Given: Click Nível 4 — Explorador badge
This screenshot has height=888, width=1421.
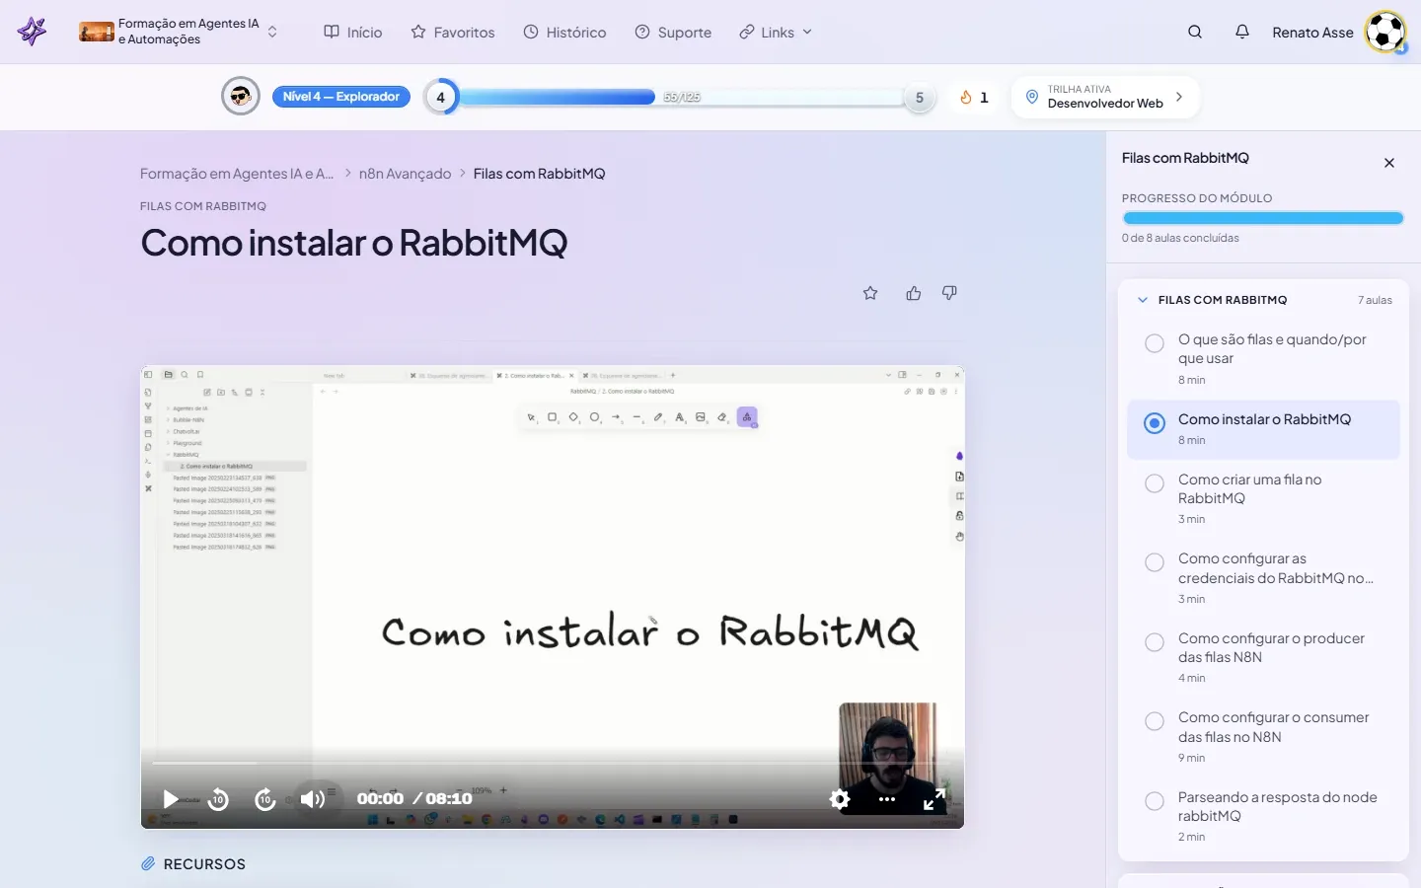Looking at the screenshot, I should (x=341, y=97).
